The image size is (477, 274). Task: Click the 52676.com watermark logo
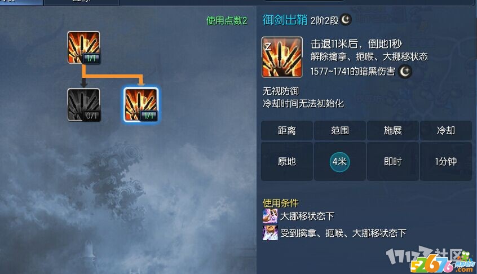[x=441, y=263]
